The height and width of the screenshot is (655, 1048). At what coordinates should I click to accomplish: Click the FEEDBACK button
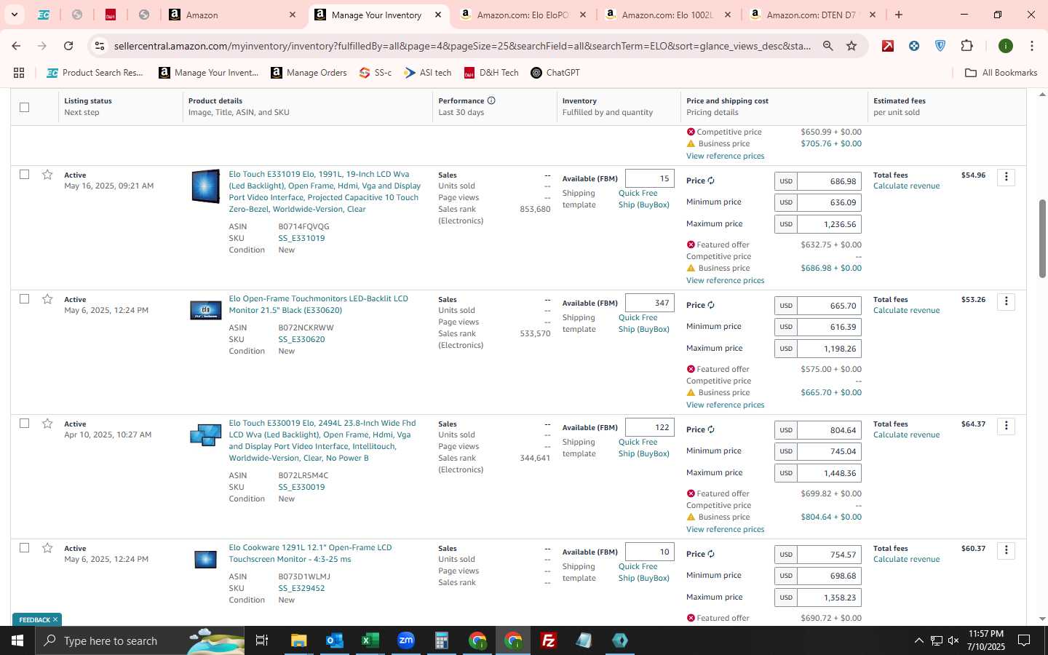(x=34, y=620)
